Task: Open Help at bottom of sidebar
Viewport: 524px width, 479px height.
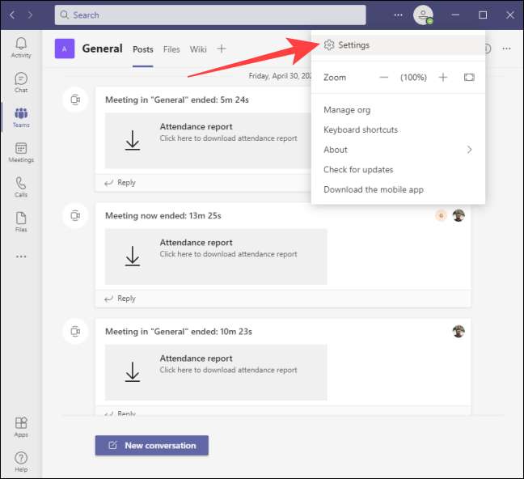Action: [21, 462]
